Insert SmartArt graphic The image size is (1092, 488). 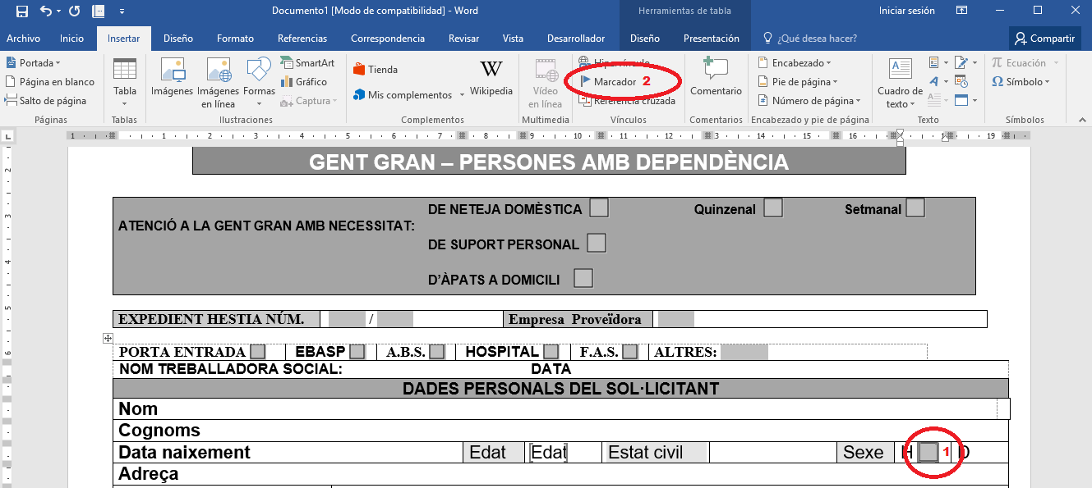pos(307,63)
